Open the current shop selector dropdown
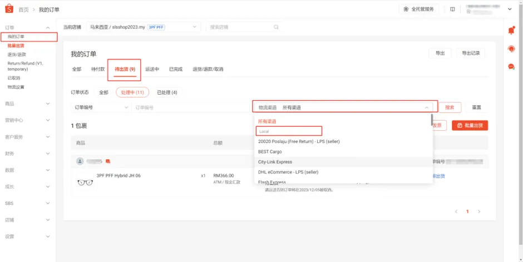The height and width of the screenshot is (262, 523). 144,27
